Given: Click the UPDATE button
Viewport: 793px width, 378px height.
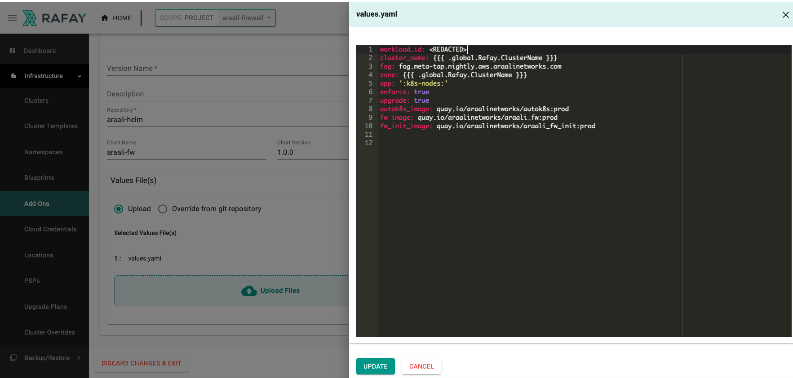Looking at the screenshot, I should (376, 366).
